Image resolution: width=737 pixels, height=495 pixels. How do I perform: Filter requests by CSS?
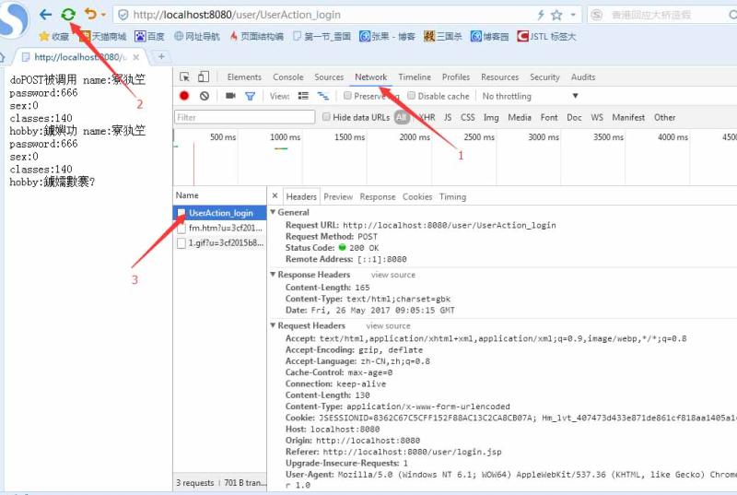coord(468,117)
